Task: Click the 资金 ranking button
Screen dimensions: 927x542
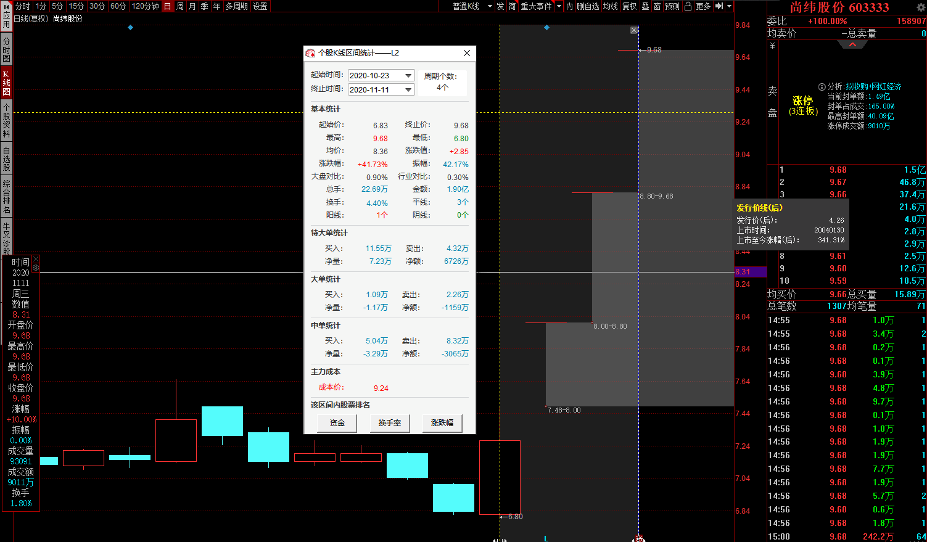Action: (x=337, y=423)
